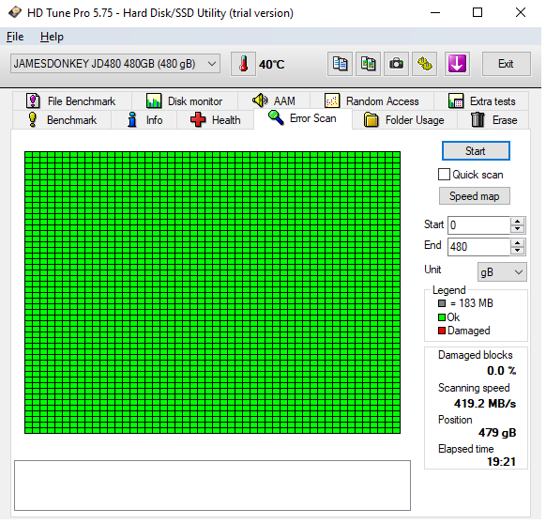Screen dimensions: 546x524
Task: Click the purple download arrow icon
Action: [x=457, y=64]
